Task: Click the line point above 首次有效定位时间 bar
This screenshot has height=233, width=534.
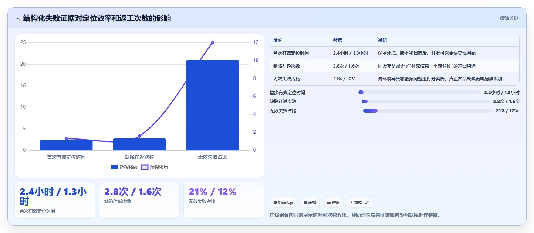Action: (66, 139)
